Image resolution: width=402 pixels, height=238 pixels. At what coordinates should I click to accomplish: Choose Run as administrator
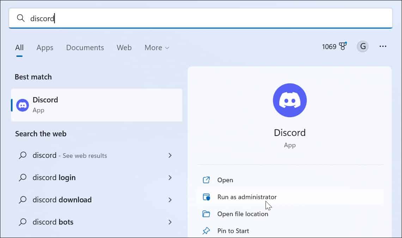tap(290, 197)
